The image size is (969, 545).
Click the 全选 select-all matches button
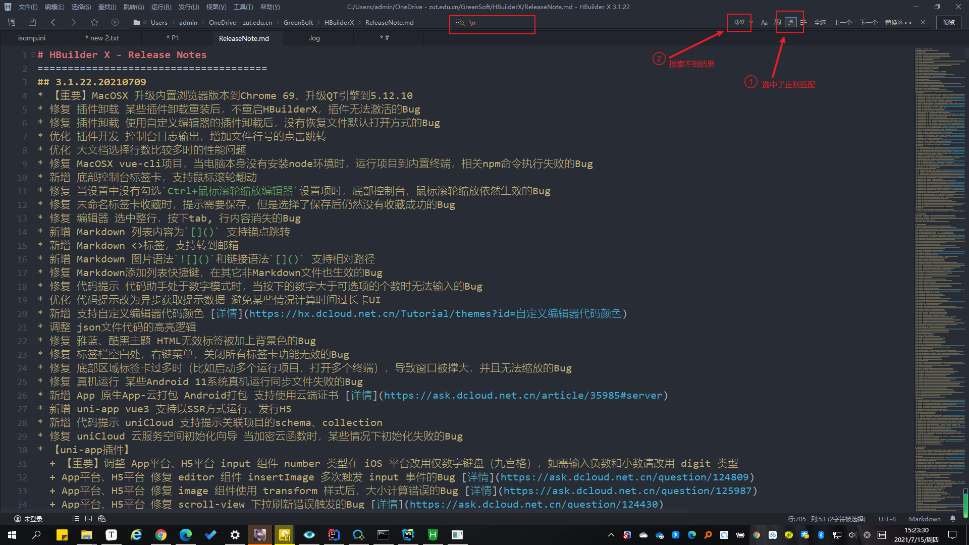pyautogui.click(x=820, y=23)
